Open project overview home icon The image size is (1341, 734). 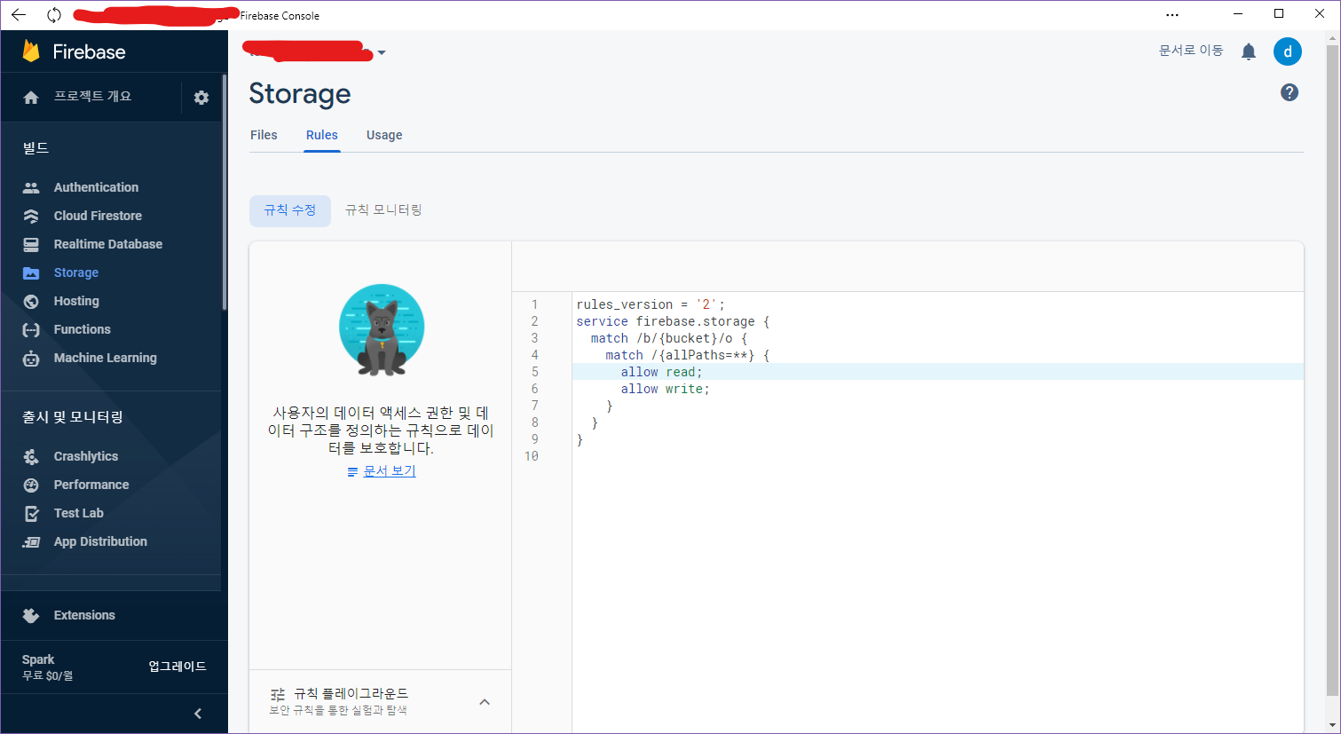tap(31, 98)
